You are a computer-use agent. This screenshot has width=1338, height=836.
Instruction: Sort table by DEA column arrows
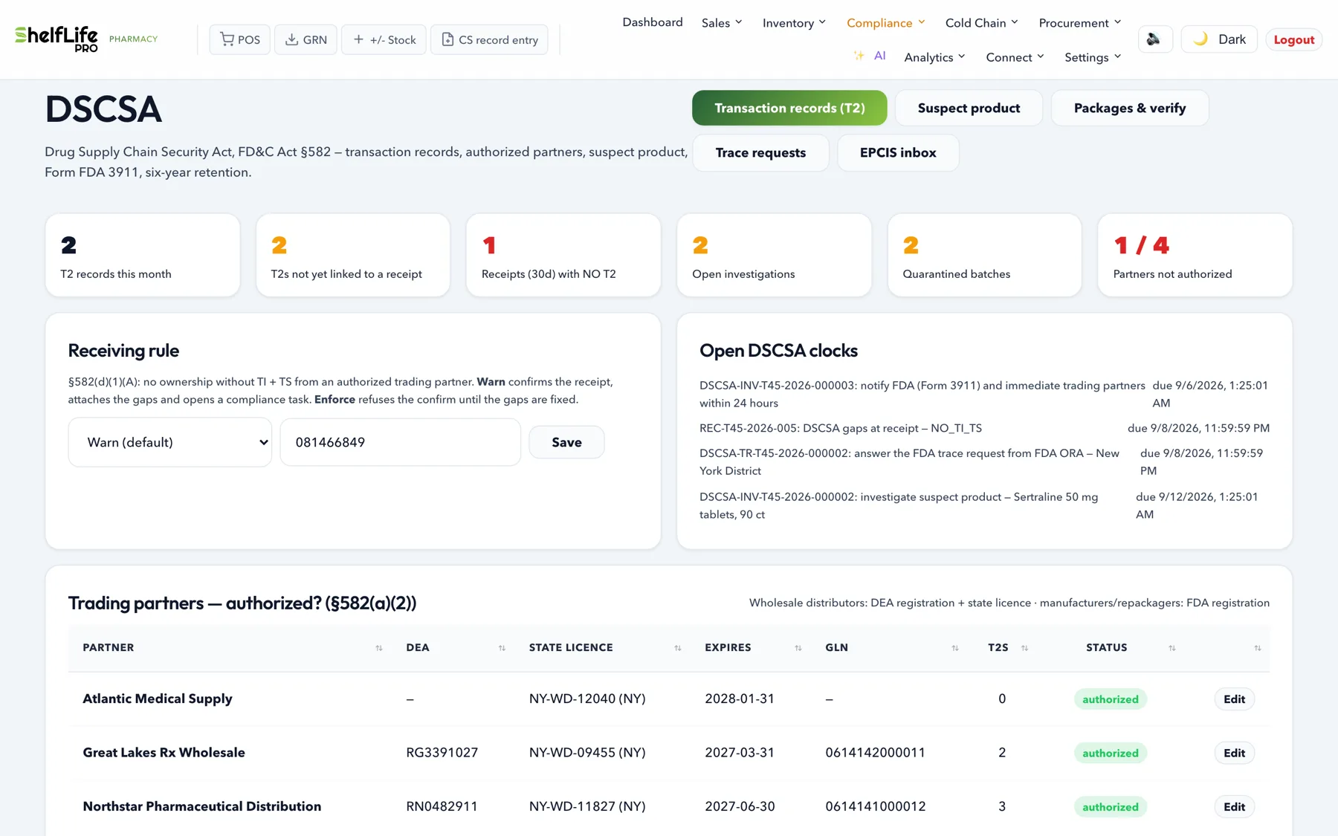click(502, 648)
